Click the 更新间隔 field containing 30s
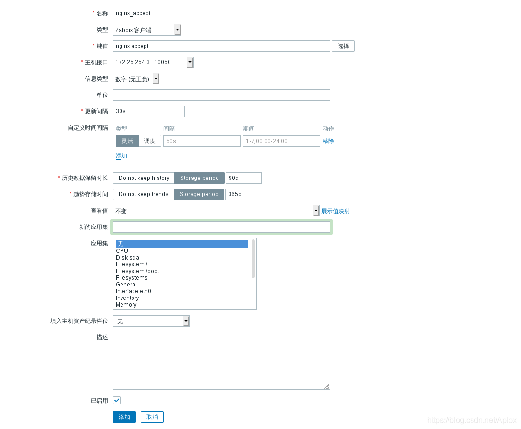 [148, 111]
